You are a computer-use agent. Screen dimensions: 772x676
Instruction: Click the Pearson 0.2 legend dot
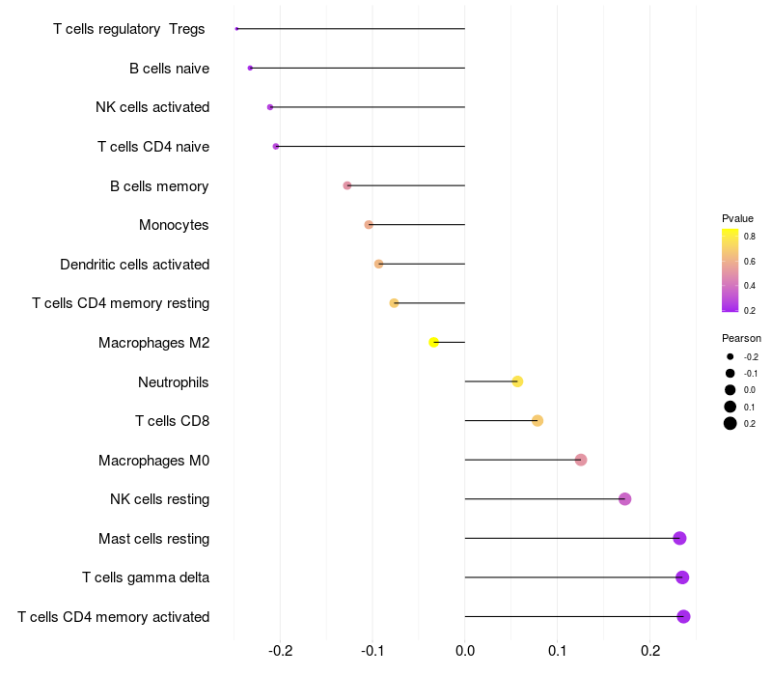(x=731, y=423)
